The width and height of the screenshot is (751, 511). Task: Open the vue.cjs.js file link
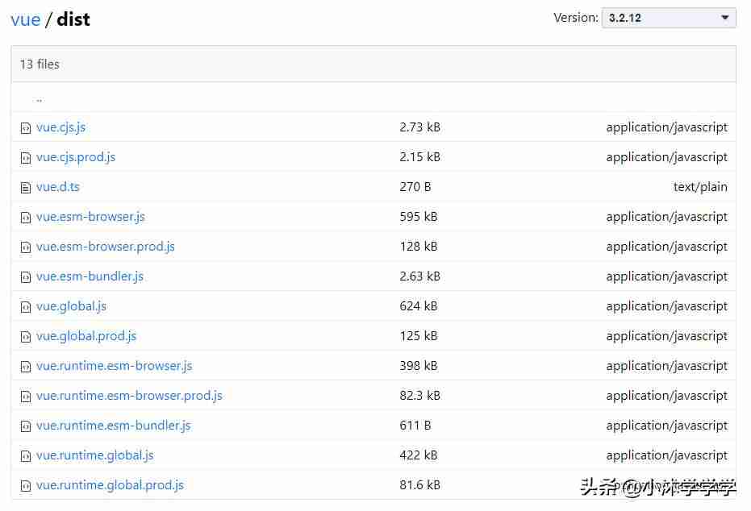pyautogui.click(x=60, y=127)
